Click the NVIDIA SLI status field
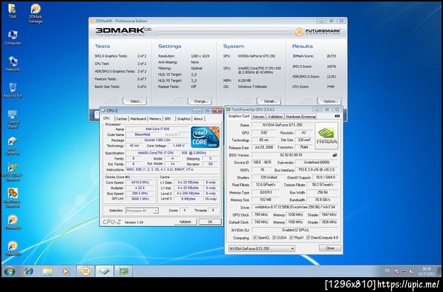Viewport: 443px width, 292px height. click(295, 230)
